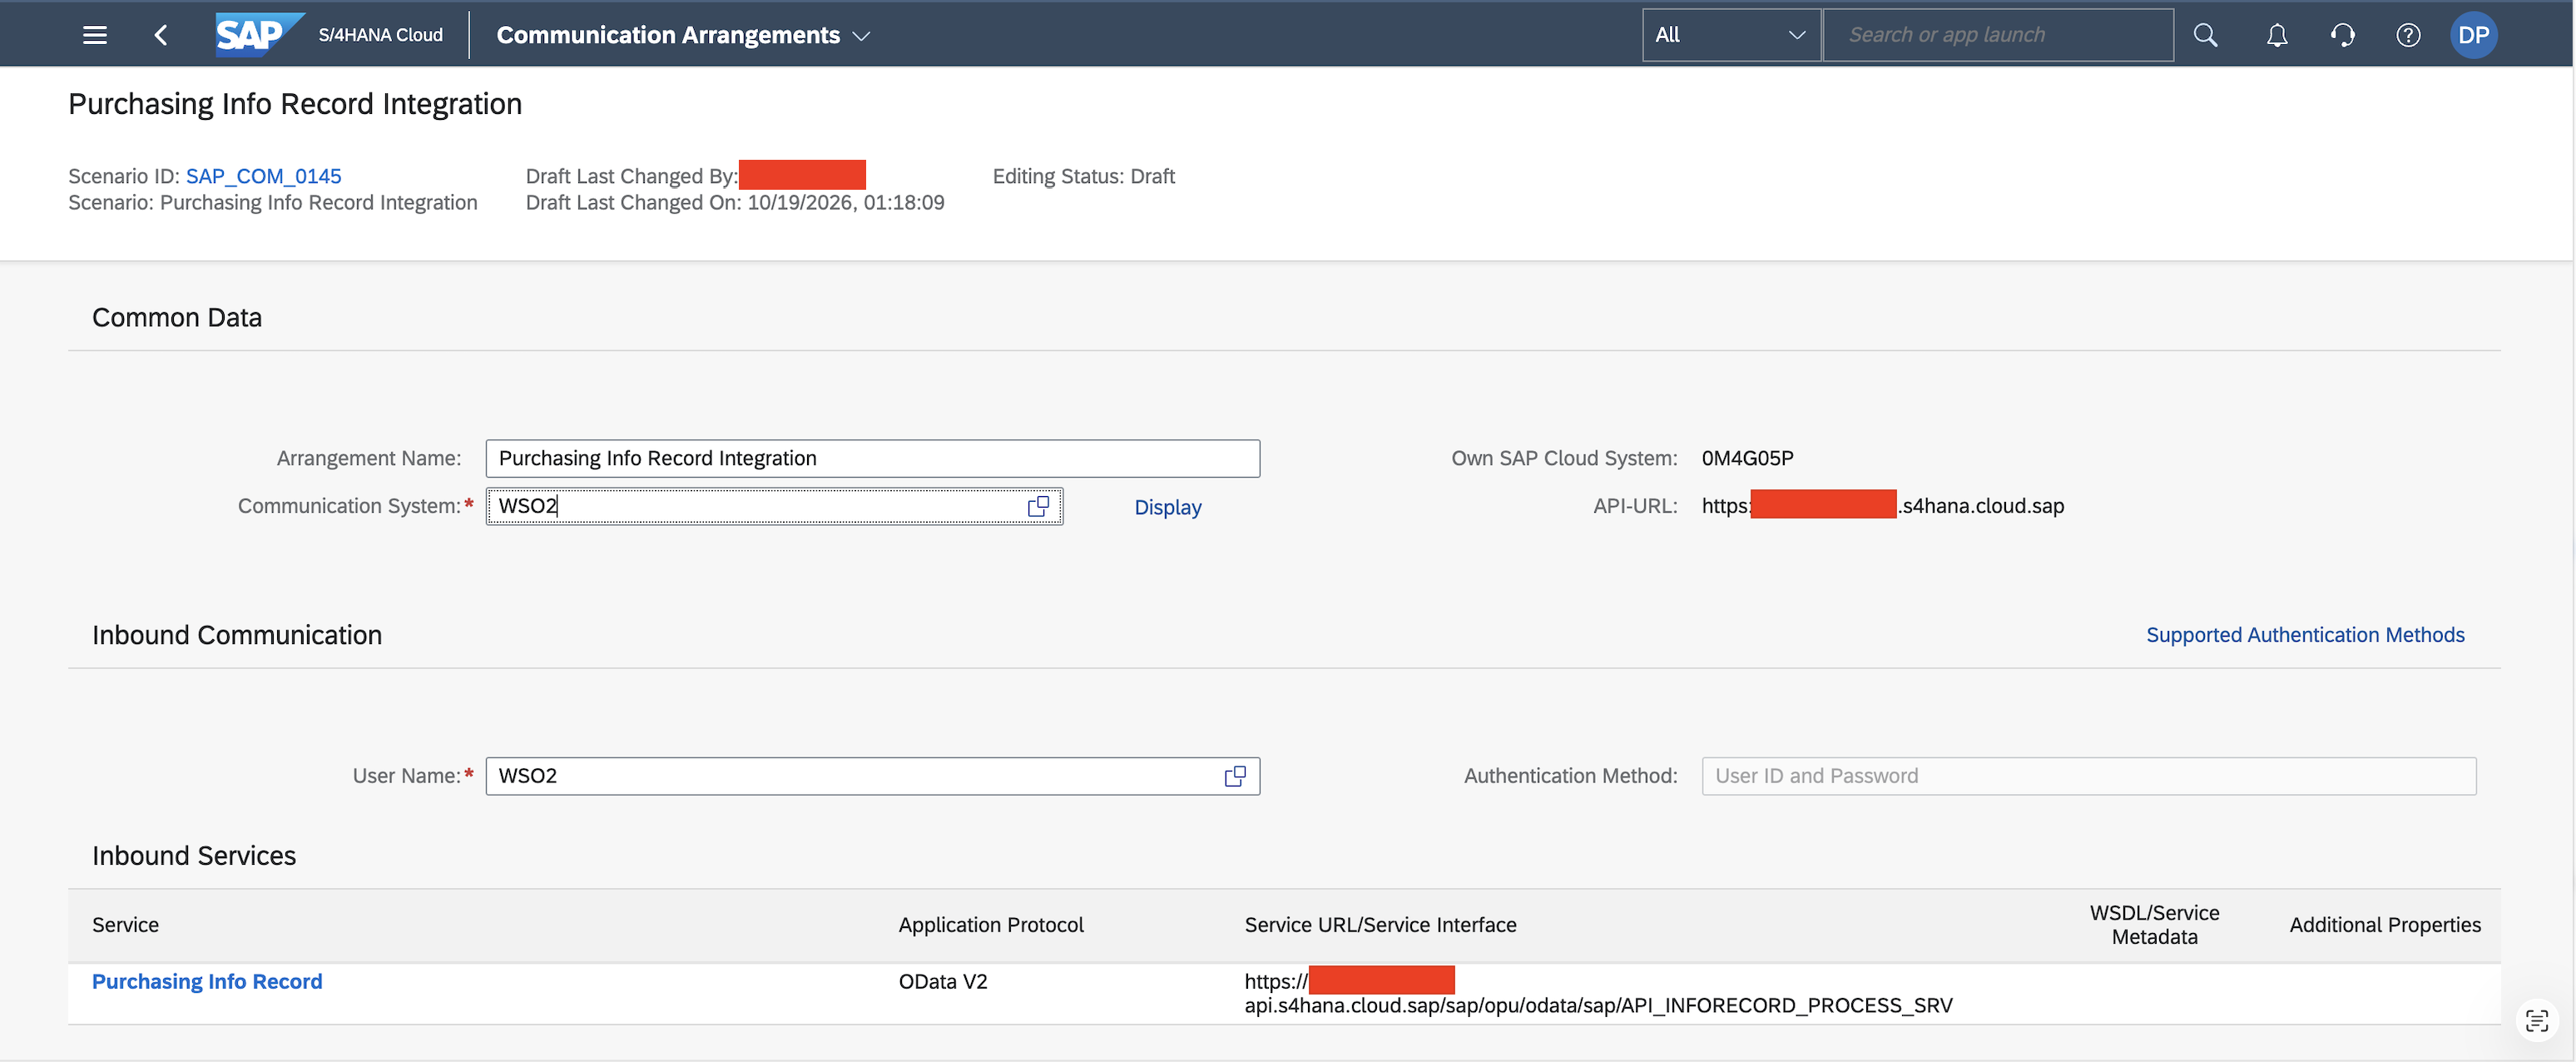The image size is (2576, 1062).
Task: Click the SAP logo
Action: click(260, 35)
